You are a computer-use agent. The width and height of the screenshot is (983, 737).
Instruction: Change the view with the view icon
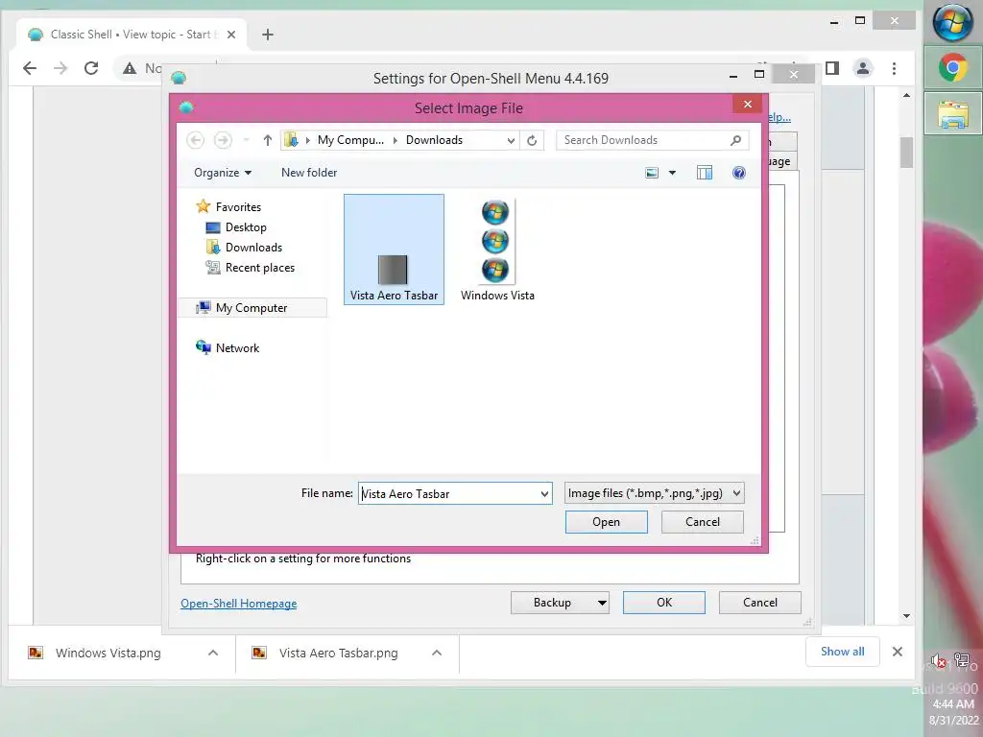pos(652,173)
